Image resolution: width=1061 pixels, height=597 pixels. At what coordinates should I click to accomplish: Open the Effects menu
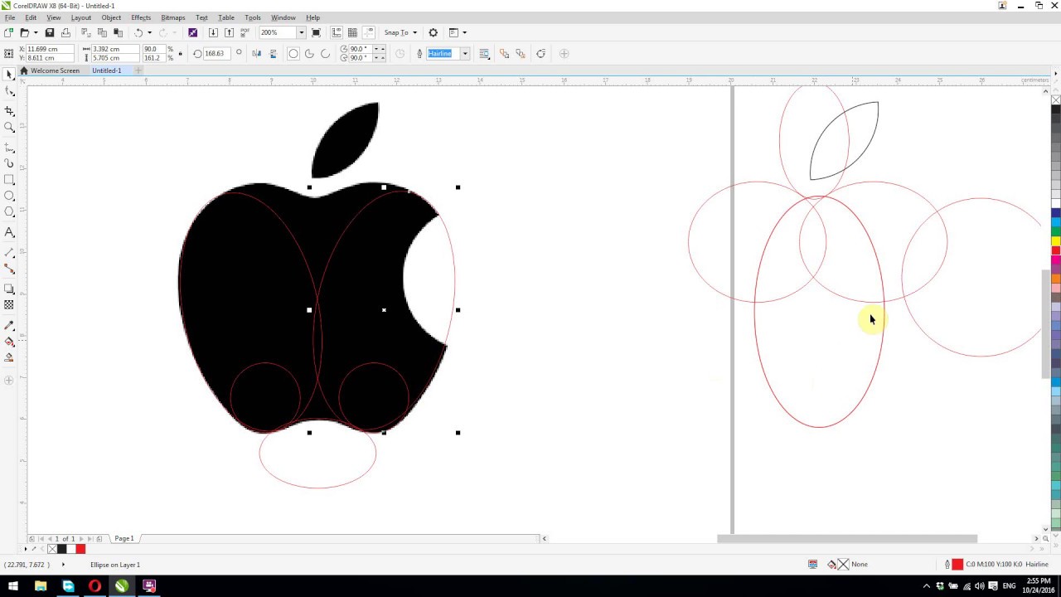141,17
